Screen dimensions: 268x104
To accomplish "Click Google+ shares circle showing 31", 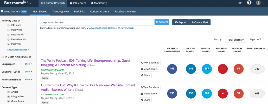I will point(239,93).
